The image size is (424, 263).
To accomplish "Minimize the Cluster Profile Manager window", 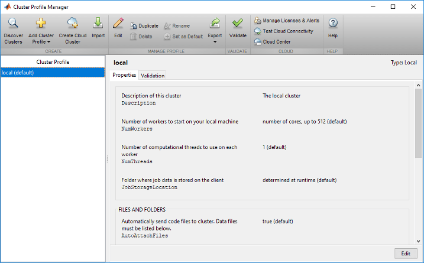I will pyautogui.click(x=373, y=7).
